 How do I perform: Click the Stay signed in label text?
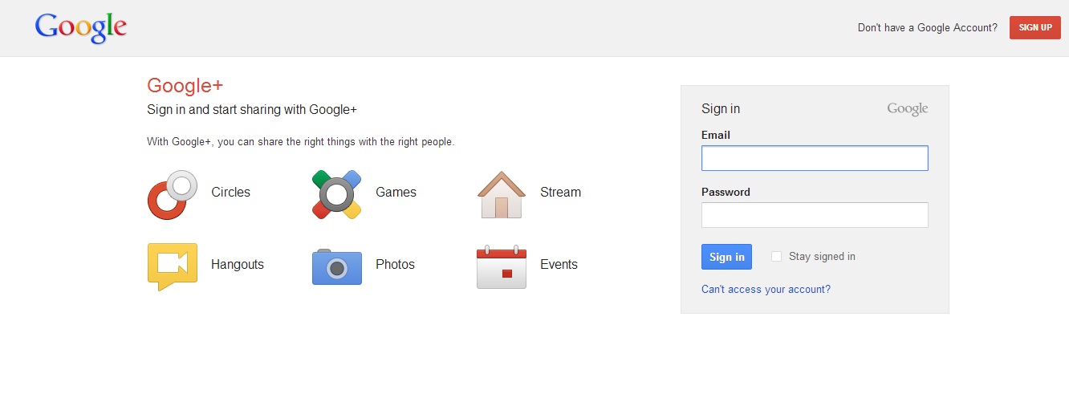822,257
